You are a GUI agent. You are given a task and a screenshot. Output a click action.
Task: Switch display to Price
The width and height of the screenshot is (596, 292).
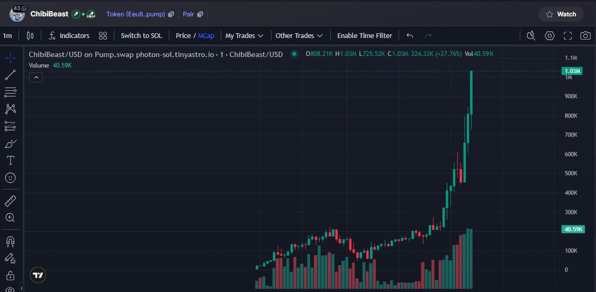point(183,36)
